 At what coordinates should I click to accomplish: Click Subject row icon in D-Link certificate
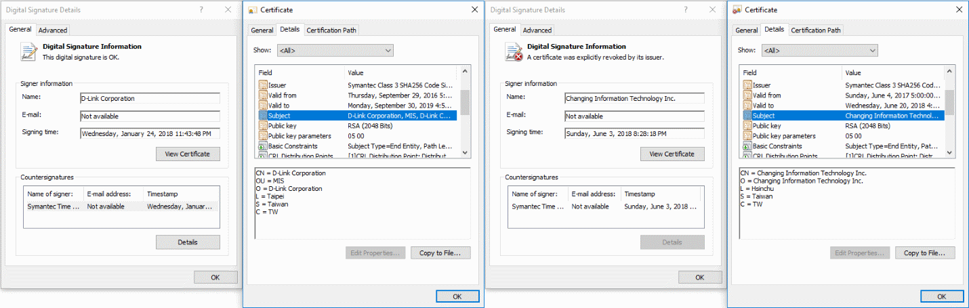point(263,116)
